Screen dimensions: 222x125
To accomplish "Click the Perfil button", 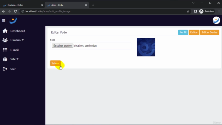I will [183, 32].
